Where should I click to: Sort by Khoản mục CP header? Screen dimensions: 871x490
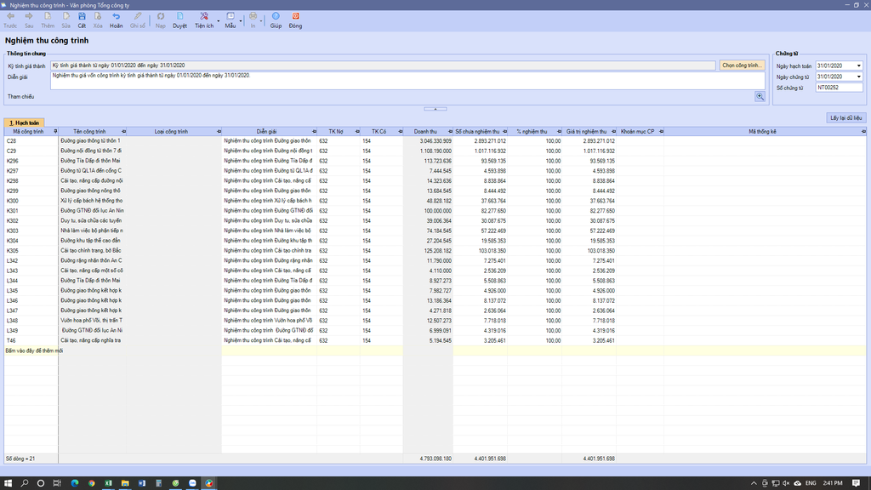tap(638, 132)
